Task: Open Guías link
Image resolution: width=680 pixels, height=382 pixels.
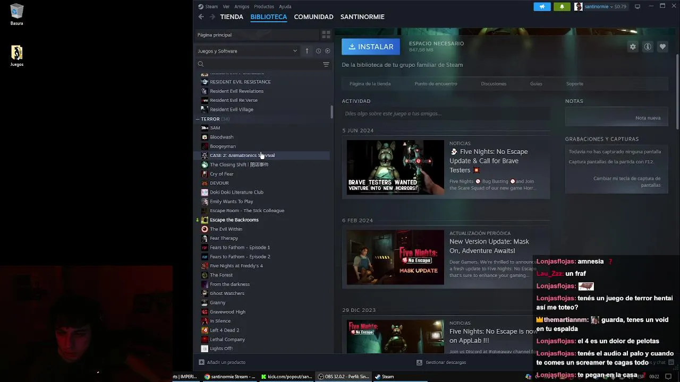Action: tap(536, 84)
